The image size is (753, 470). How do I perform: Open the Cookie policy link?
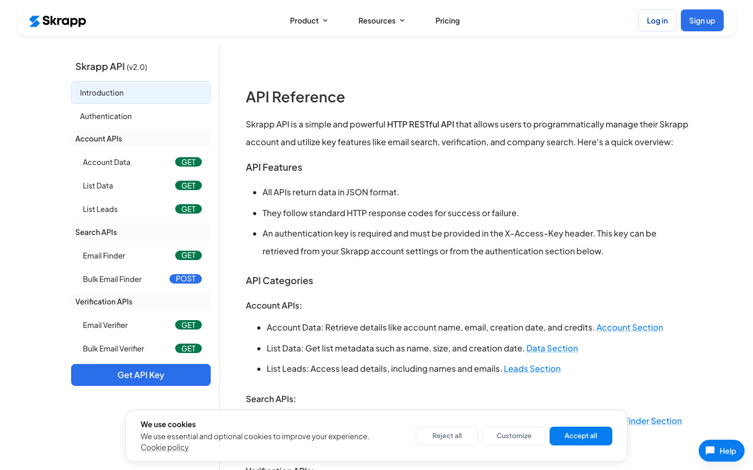pos(165,448)
